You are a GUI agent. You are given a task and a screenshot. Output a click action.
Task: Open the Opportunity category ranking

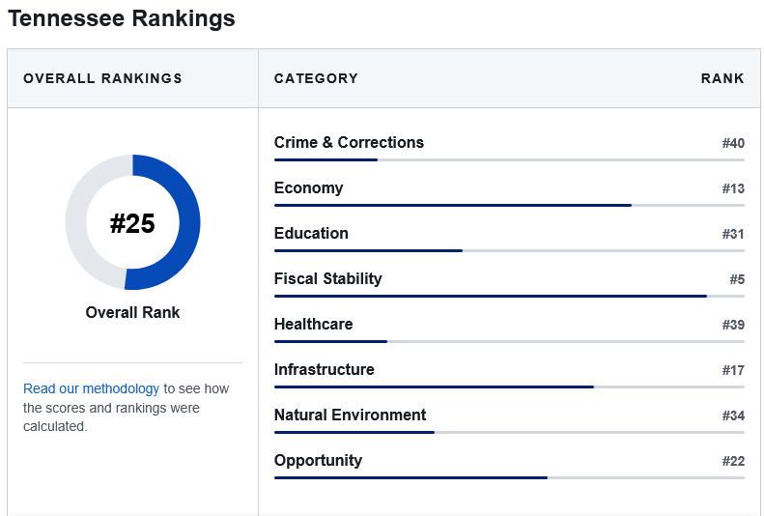(x=318, y=461)
